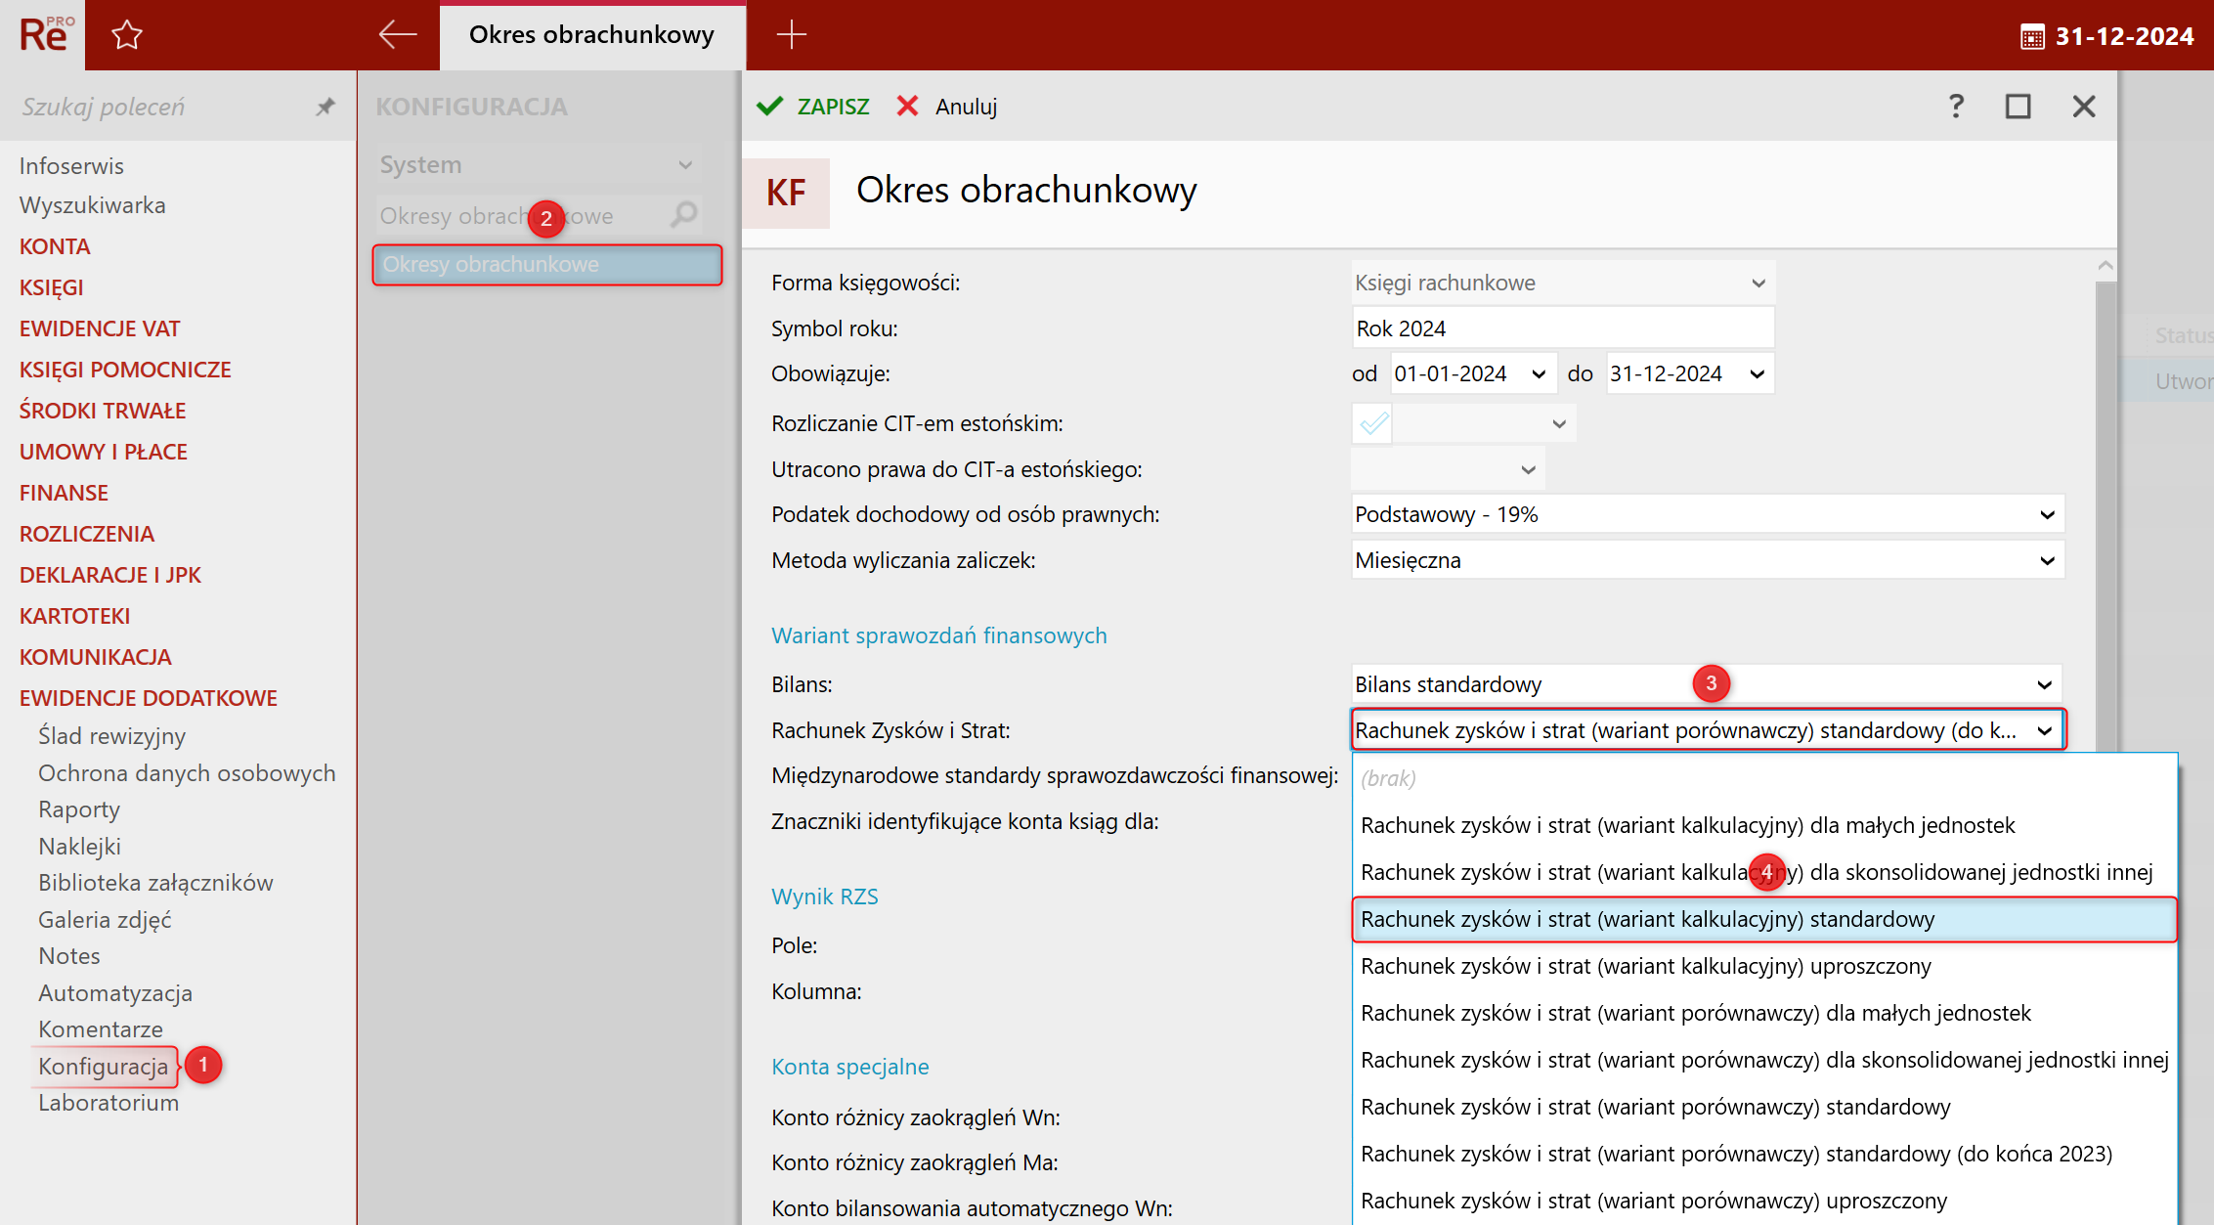Maximize the Okres obrachunkowy window
Screen dimensions: 2214x1225
click(2019, 106)
